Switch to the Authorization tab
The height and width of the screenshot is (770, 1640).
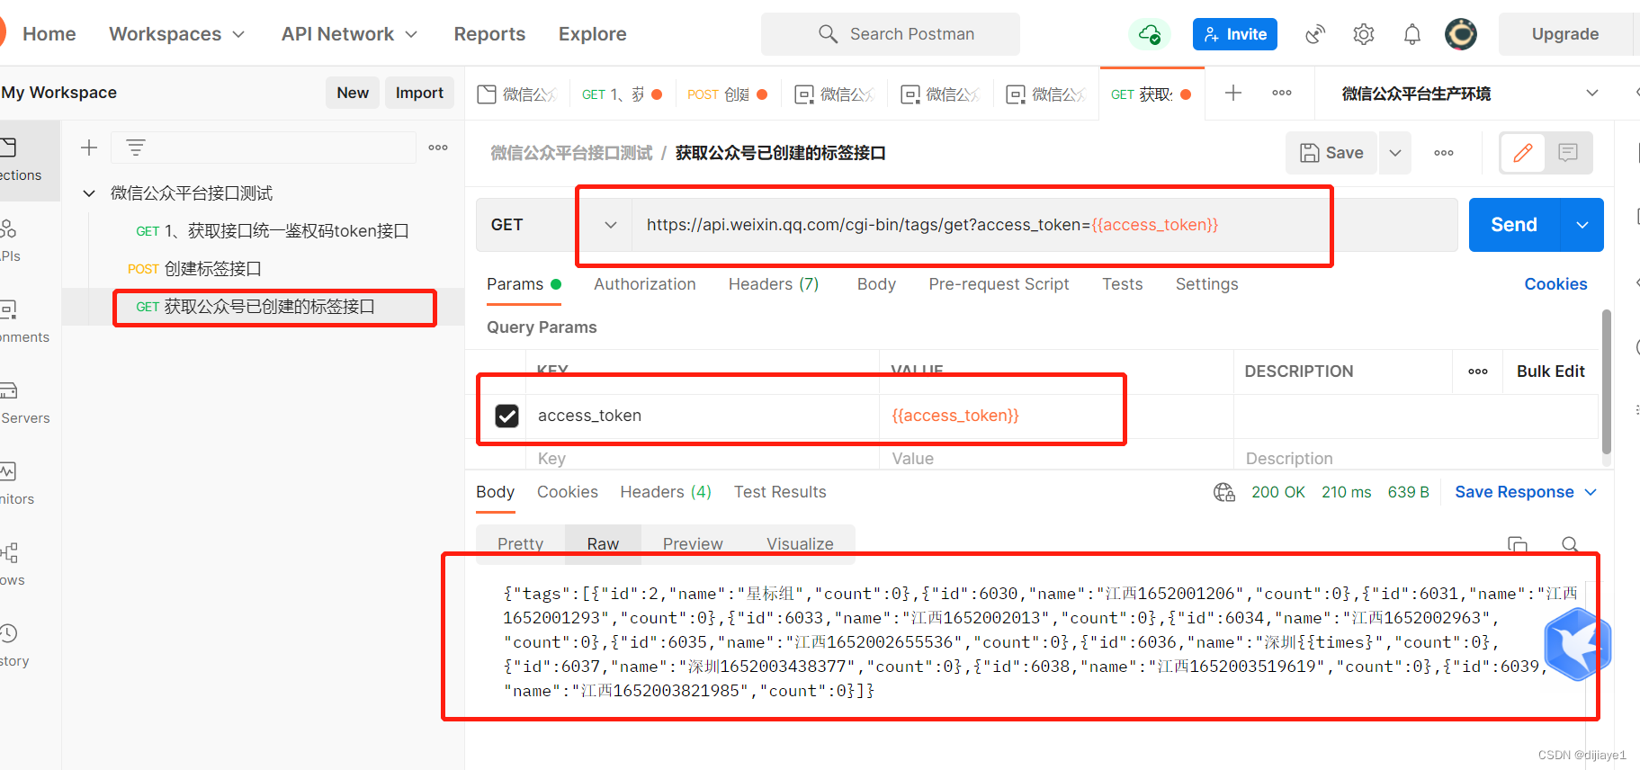click(x=645, y=284)
